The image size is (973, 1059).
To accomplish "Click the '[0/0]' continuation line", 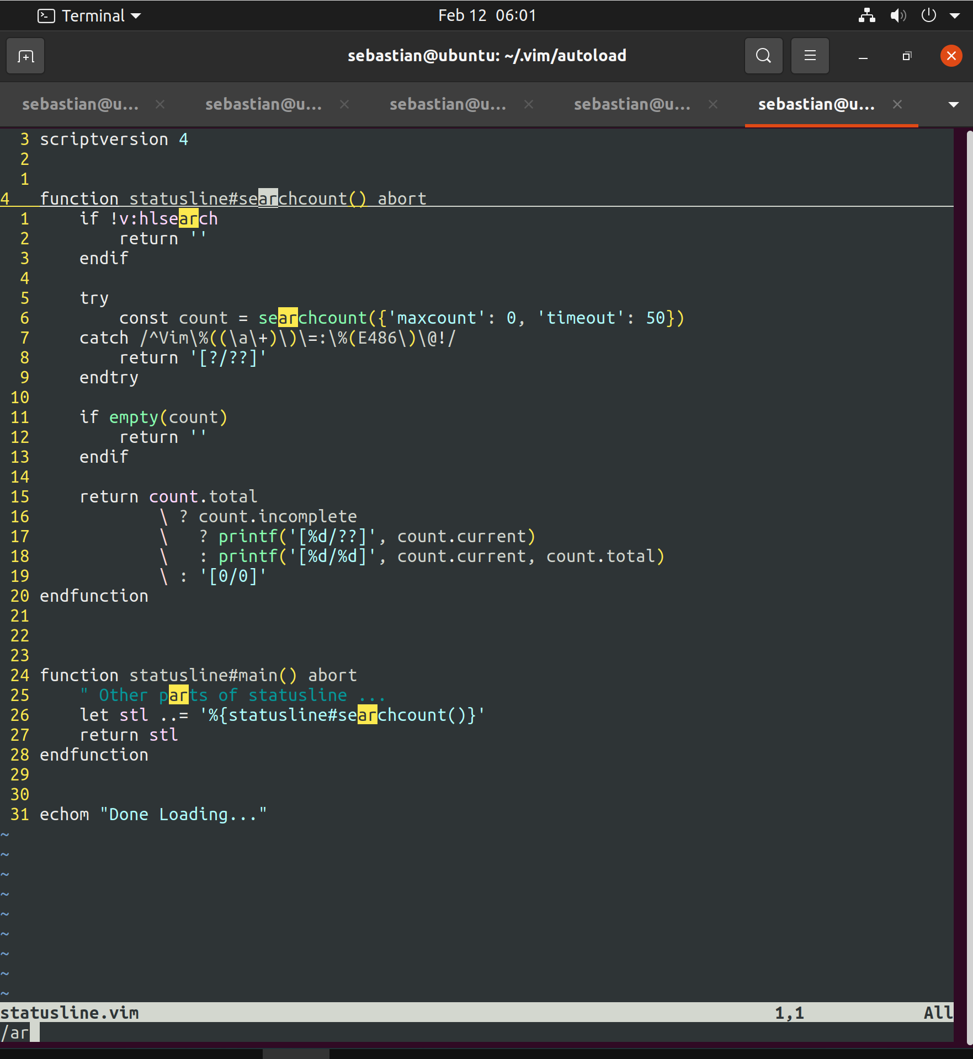I will pos(213,576).
